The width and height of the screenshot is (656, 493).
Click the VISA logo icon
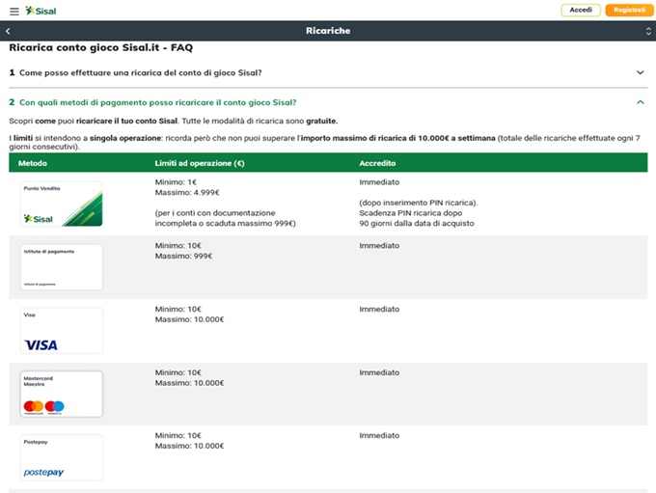[x=41, y=344]
